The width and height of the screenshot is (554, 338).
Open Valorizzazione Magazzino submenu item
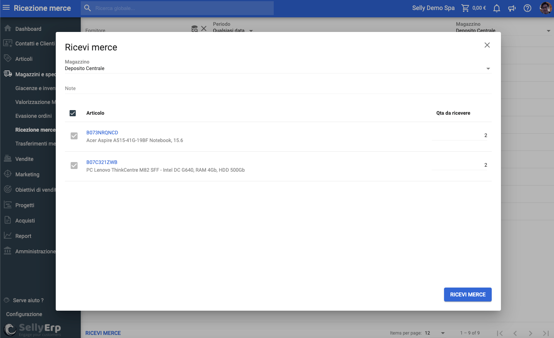click(x=35, y=102)
